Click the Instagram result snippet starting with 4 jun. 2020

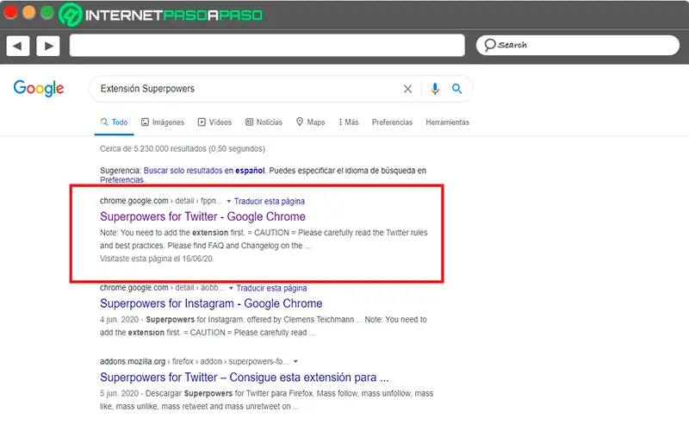coord(264,326)
